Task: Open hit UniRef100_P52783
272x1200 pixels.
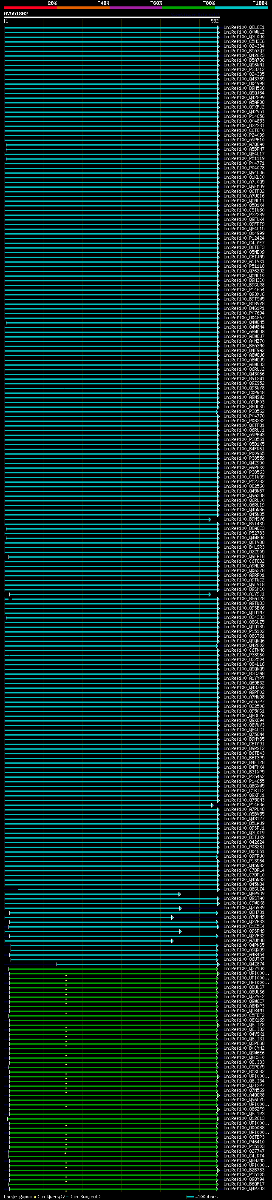Action: (x=244, y=533)
